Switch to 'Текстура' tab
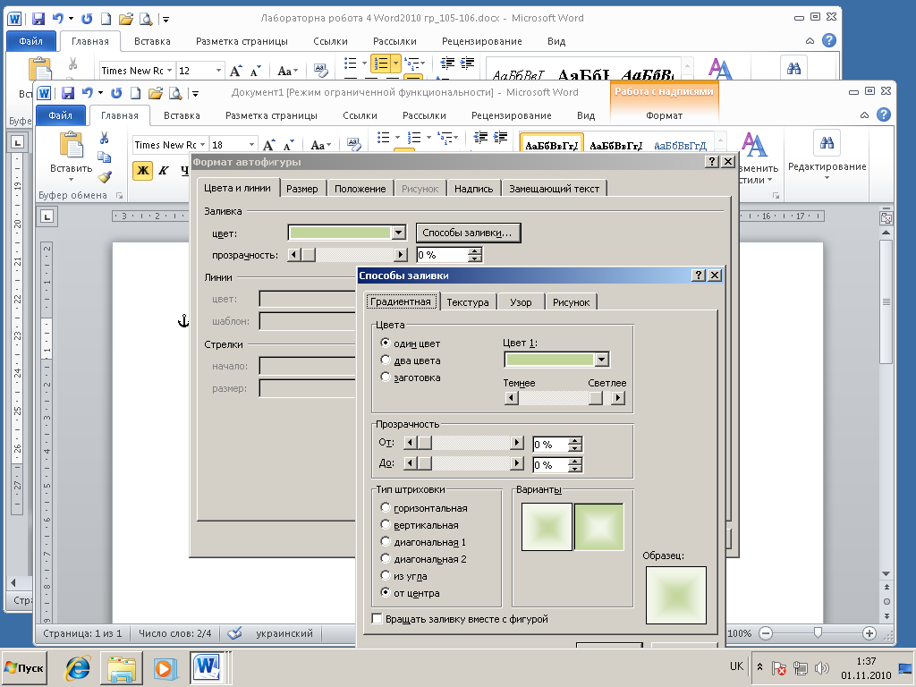The height and width of the screenshot is (687, 916). coord(467,302)
